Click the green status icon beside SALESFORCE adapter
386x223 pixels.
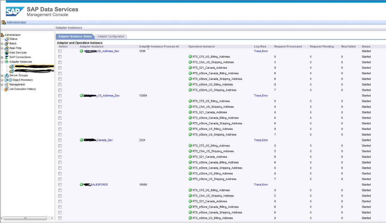(81, 185)
